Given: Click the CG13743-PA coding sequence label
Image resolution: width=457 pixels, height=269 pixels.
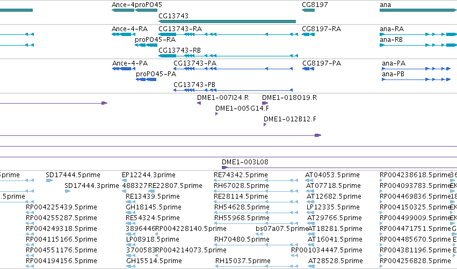Looking at the screenshot, I should point(195,63).
